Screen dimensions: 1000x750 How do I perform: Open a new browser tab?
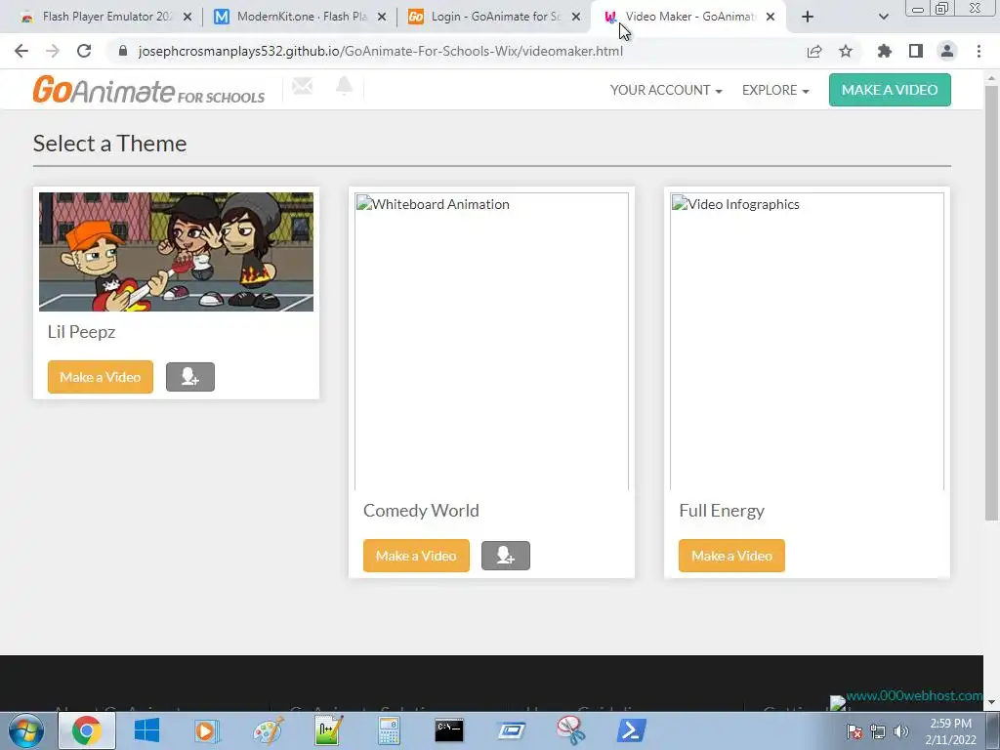tap(808, 18)
